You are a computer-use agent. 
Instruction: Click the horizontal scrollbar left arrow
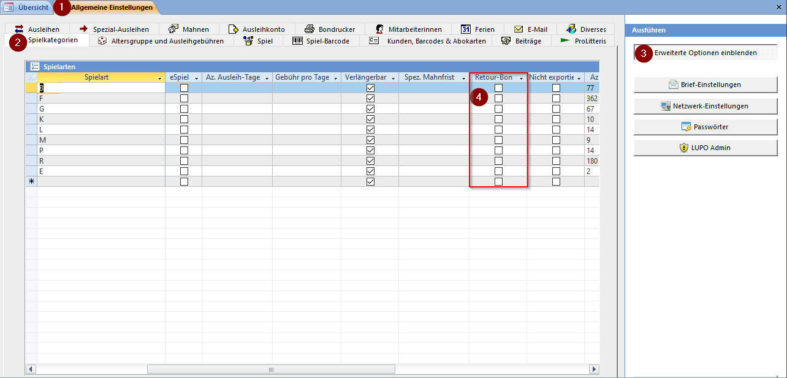31,369
